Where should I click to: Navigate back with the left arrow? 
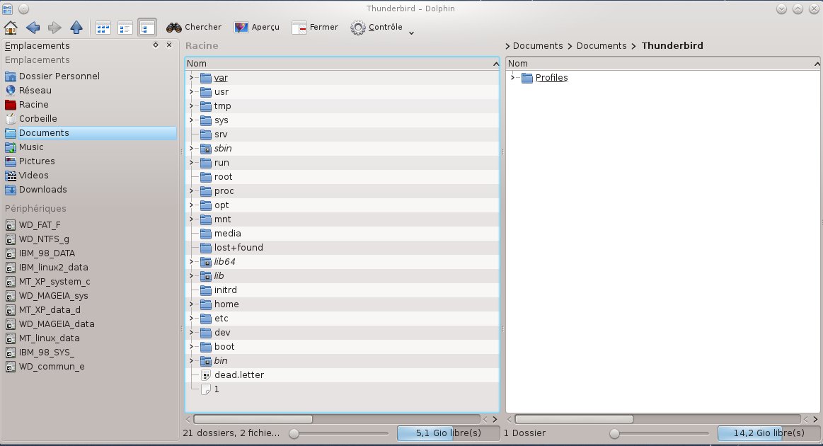pos(33,28)
